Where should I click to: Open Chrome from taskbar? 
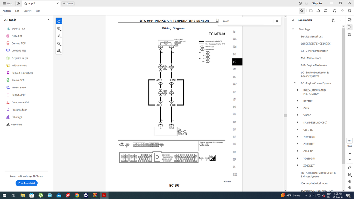(77, 196)
